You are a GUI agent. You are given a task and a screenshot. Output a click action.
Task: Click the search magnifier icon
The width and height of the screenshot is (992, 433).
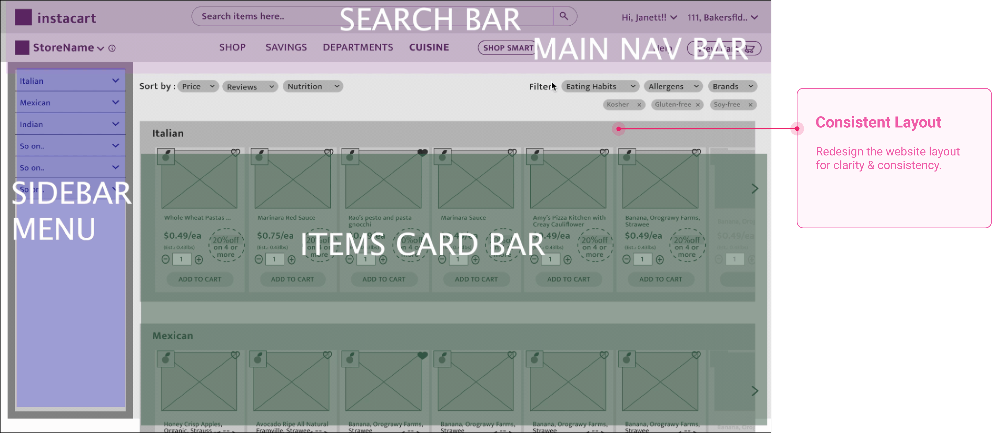click(x=563, y=16)
